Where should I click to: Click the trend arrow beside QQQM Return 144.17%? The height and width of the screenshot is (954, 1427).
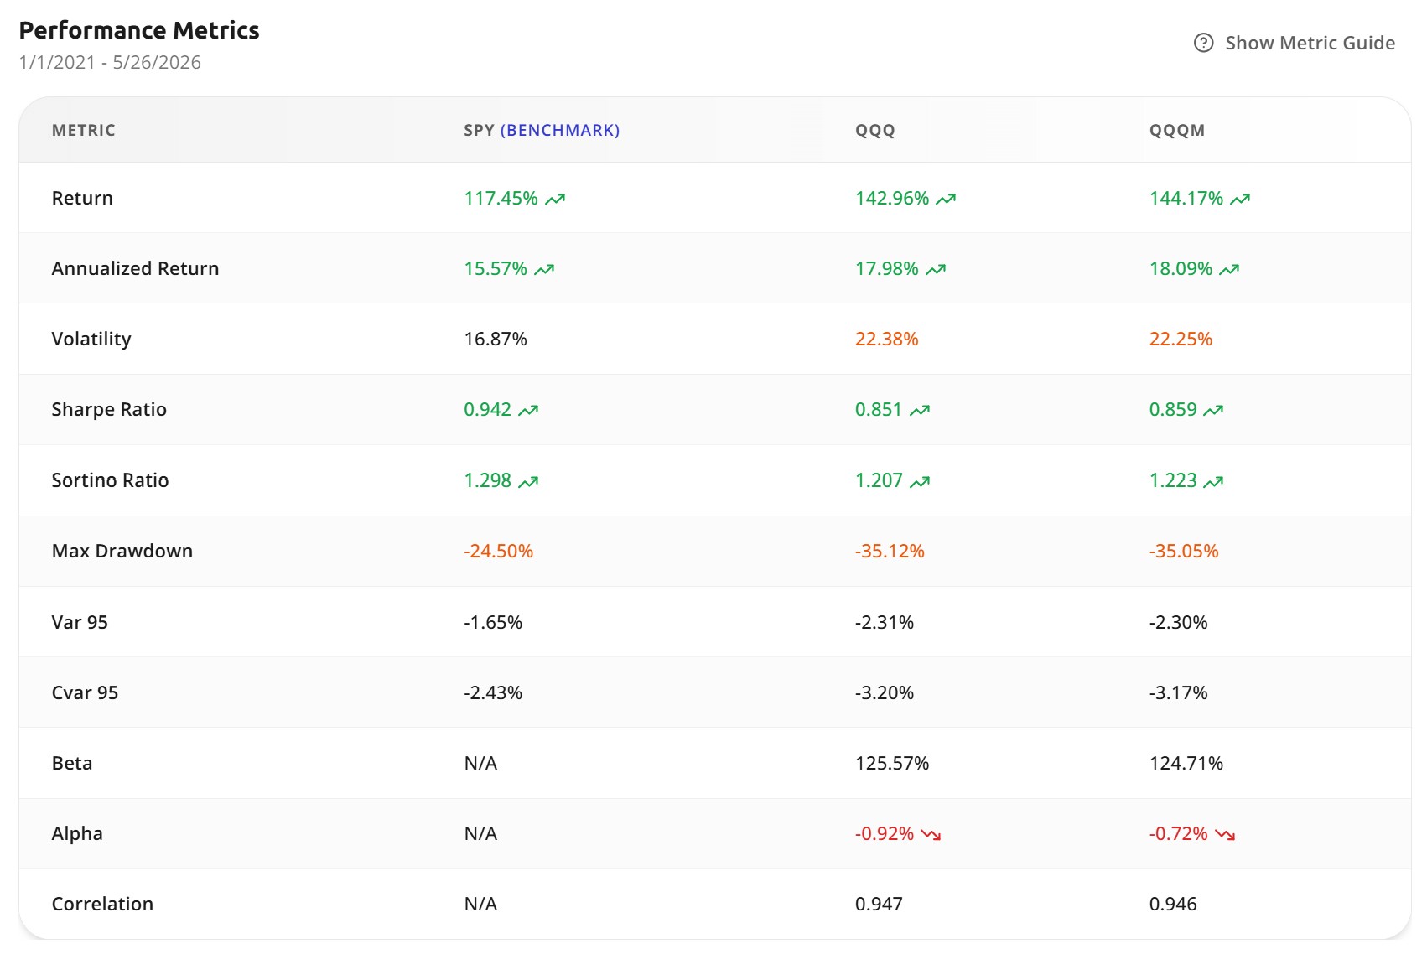pyautogui.click(x=1240, y=199)
